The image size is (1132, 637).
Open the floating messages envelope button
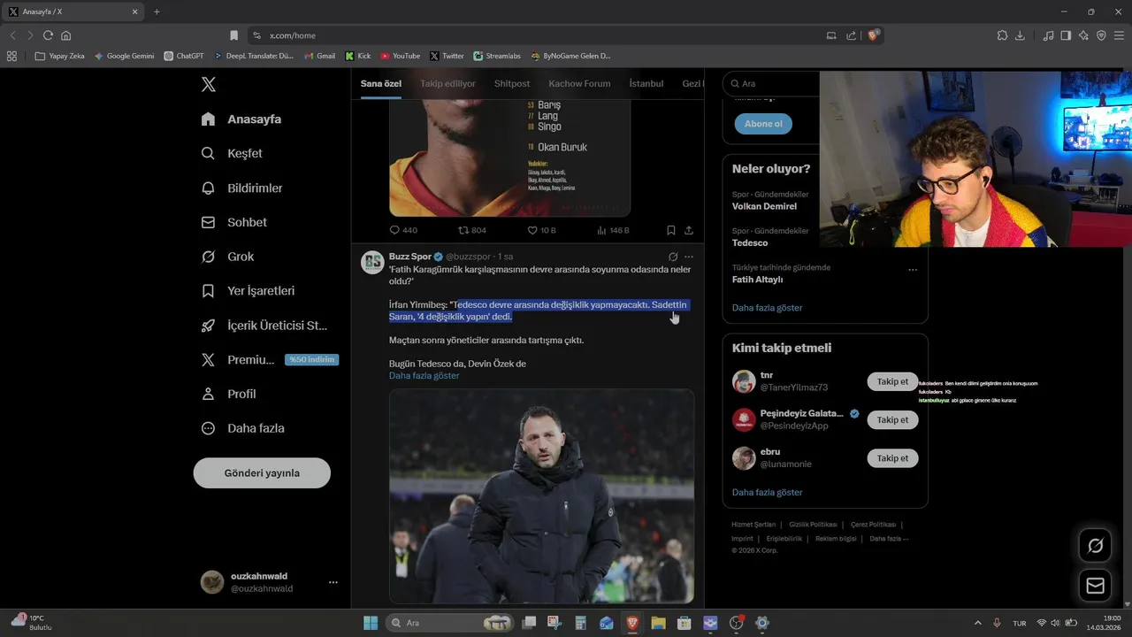(x=1095, y=586)
